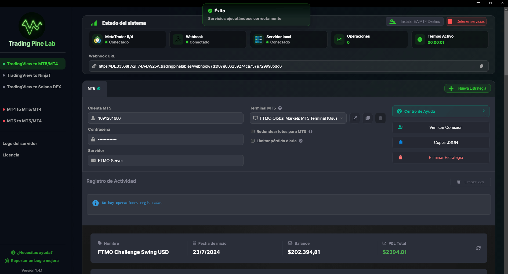Open TradingView to NinjaT section

[29, 75]
